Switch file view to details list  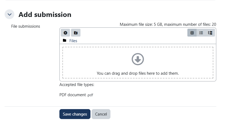click(201, 33)
